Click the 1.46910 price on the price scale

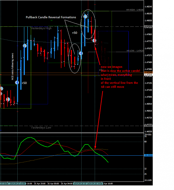pyautogui.click(x=148, y=104)
